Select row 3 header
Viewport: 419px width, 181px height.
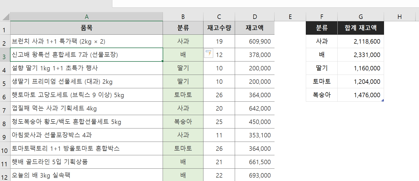pyautogui.click(x=5, y=55)
